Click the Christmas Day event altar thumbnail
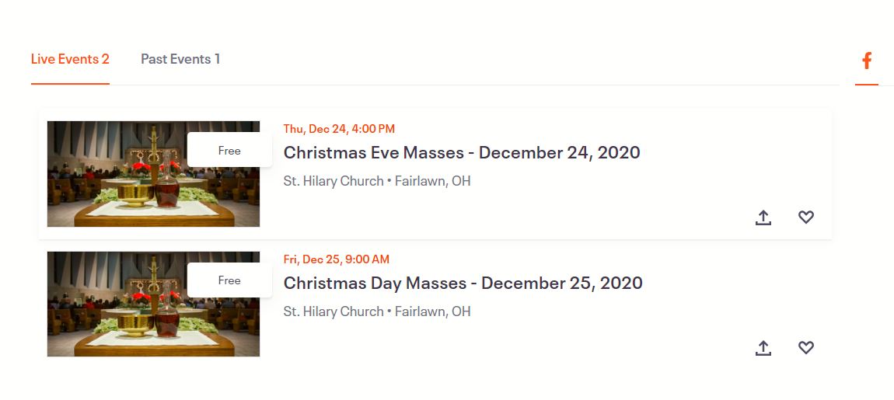This screenshot has height=400, width=894. pyautogui.click(x=153, y=304)
